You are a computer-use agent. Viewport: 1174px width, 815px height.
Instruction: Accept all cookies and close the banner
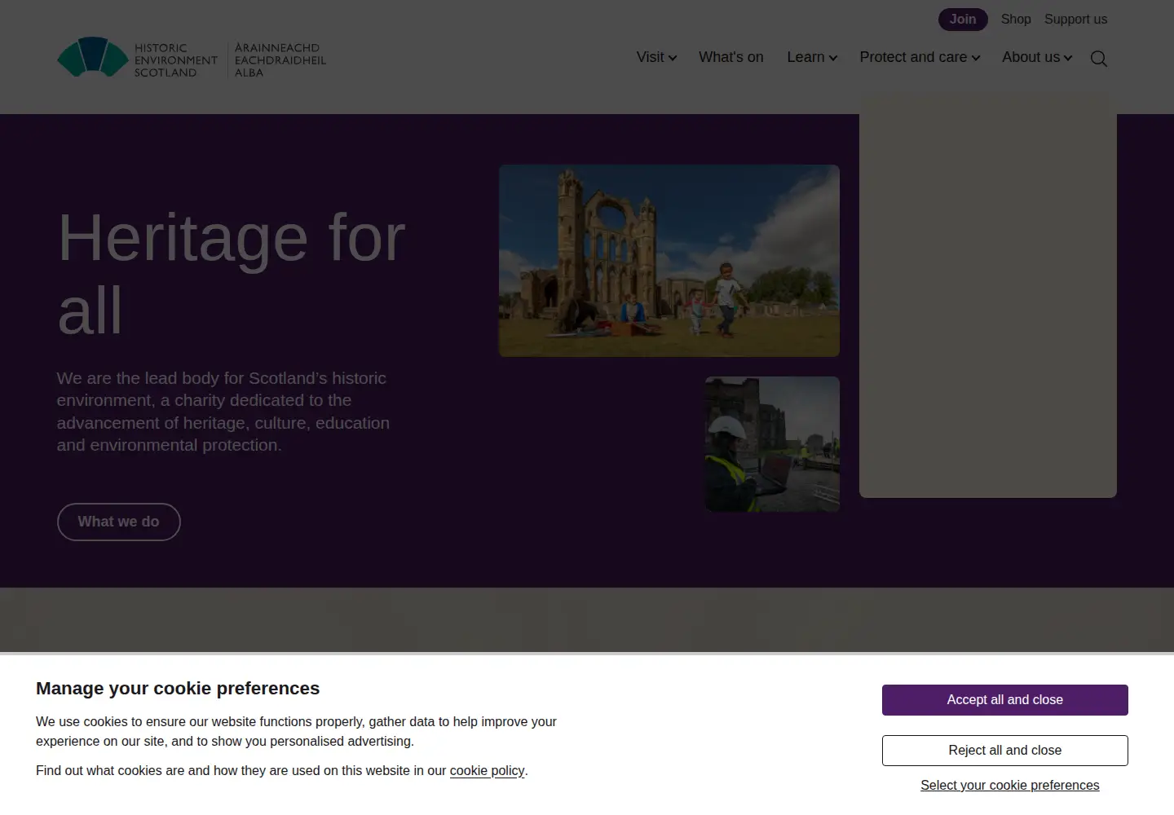click(x=1005, y=700)
